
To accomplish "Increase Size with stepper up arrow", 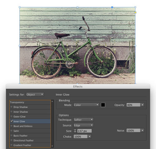I will pos(75,130).
